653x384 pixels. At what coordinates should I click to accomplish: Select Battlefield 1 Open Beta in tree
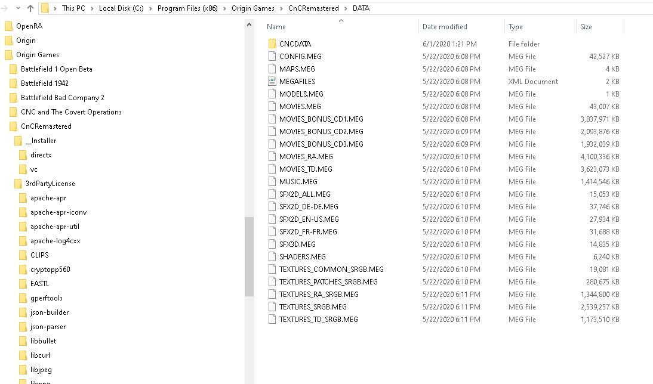click(57, 69)
